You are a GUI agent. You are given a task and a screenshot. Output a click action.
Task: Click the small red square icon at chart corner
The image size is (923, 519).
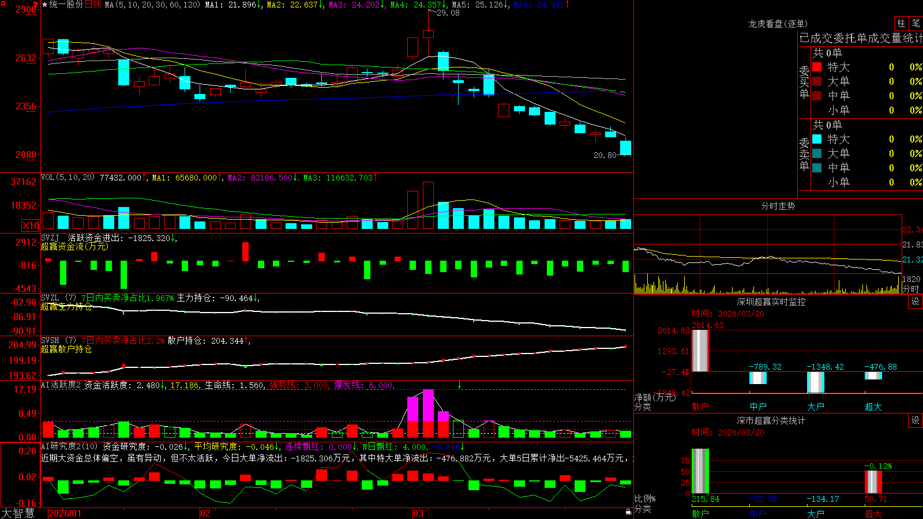pos(3,3)
